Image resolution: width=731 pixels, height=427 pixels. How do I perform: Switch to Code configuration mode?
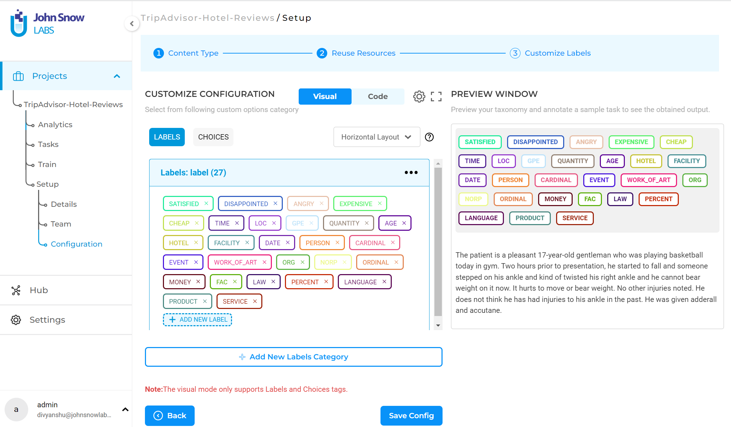pyautogui.click(x=378, y=97)
